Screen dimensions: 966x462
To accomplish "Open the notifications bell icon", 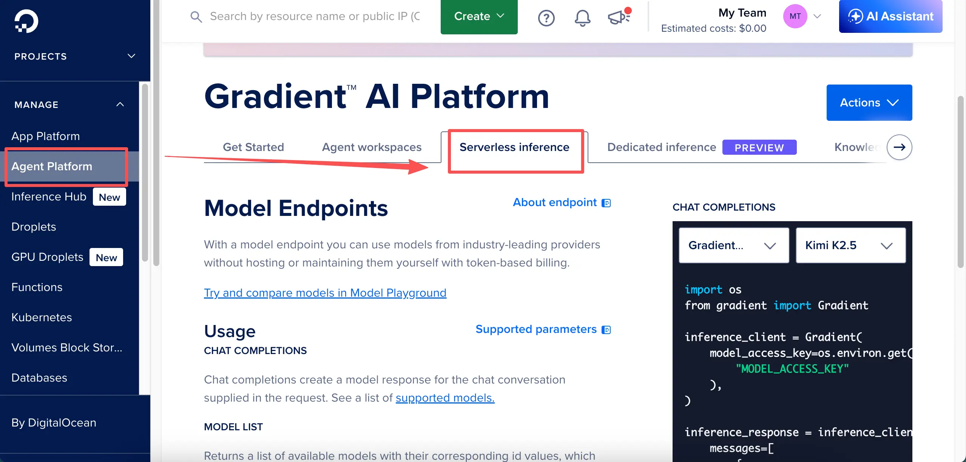I will 582,17.
